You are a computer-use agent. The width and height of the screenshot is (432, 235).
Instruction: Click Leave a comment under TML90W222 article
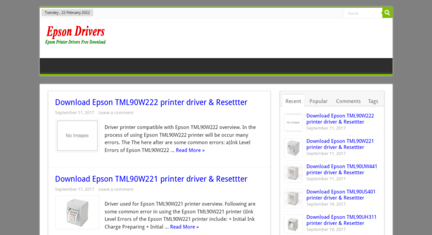[x=116, y=113]
